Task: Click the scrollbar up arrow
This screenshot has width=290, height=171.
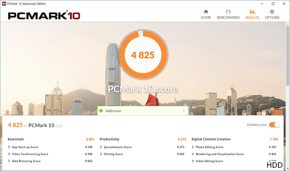Action: click(x=288, y=24)
